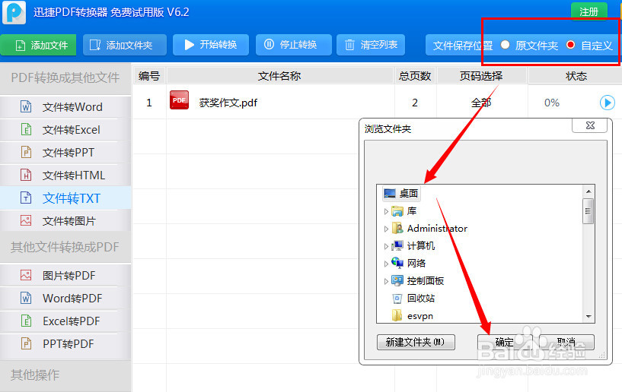Open the PPT转PDF option
The image size is (622, 392).
(x=65, y=343)
